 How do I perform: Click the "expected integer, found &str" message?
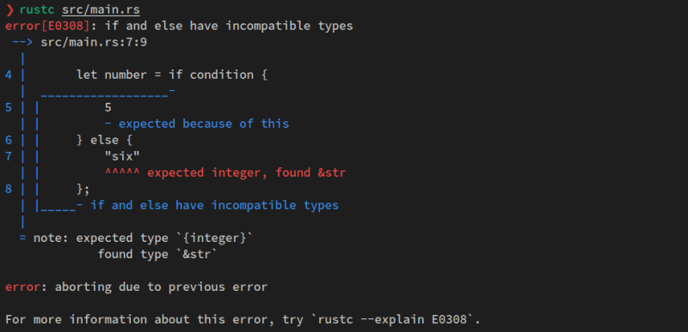click(x=247, y=173)
